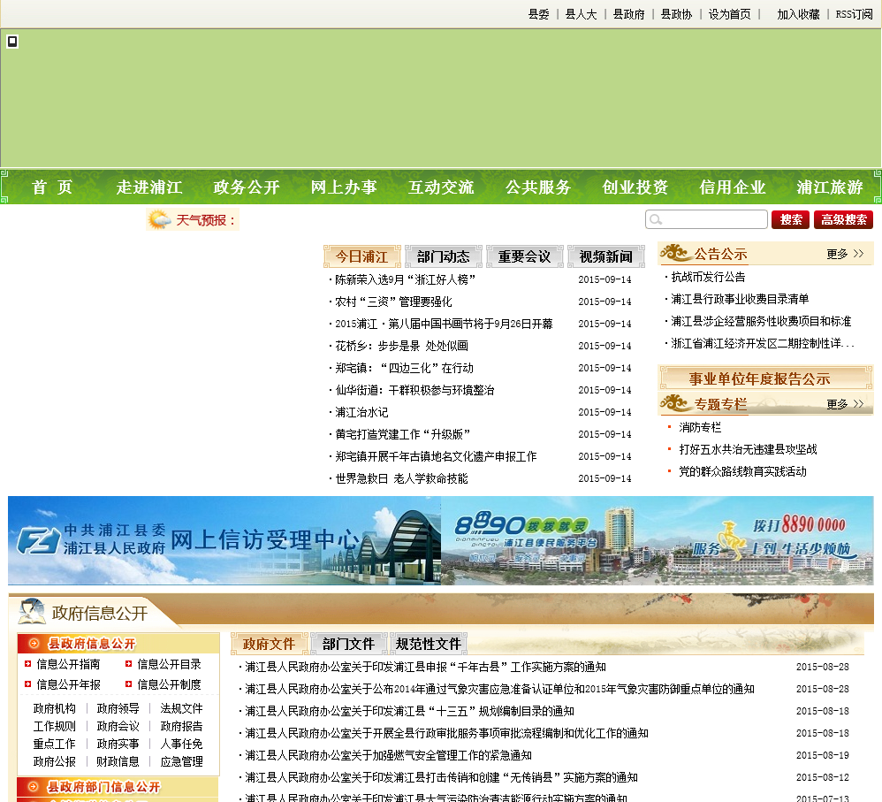The height and width of the screenshot is (802, 882).
Task: Select the 部门文件 tab
Action: click(x=348, y=644)
